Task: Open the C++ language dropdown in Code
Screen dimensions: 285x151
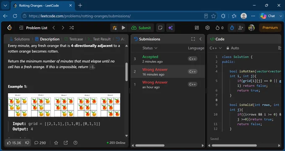Action: point(215,48)
